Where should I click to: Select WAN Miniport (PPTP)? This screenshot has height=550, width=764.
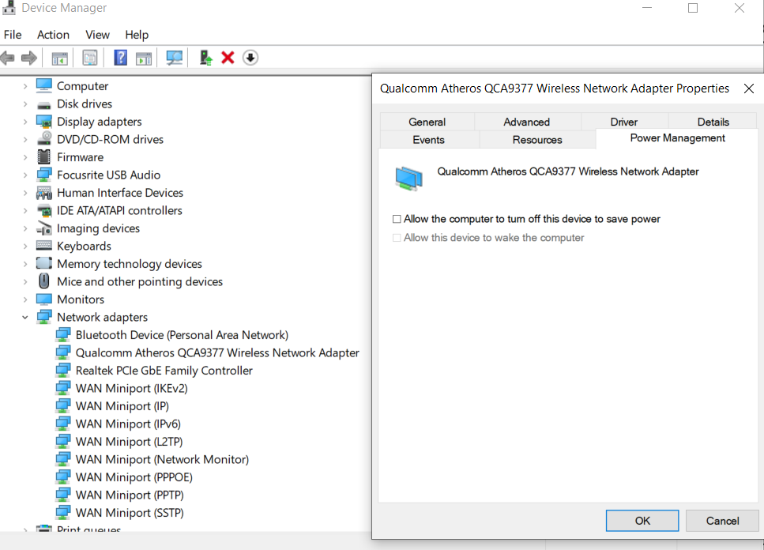130,495
